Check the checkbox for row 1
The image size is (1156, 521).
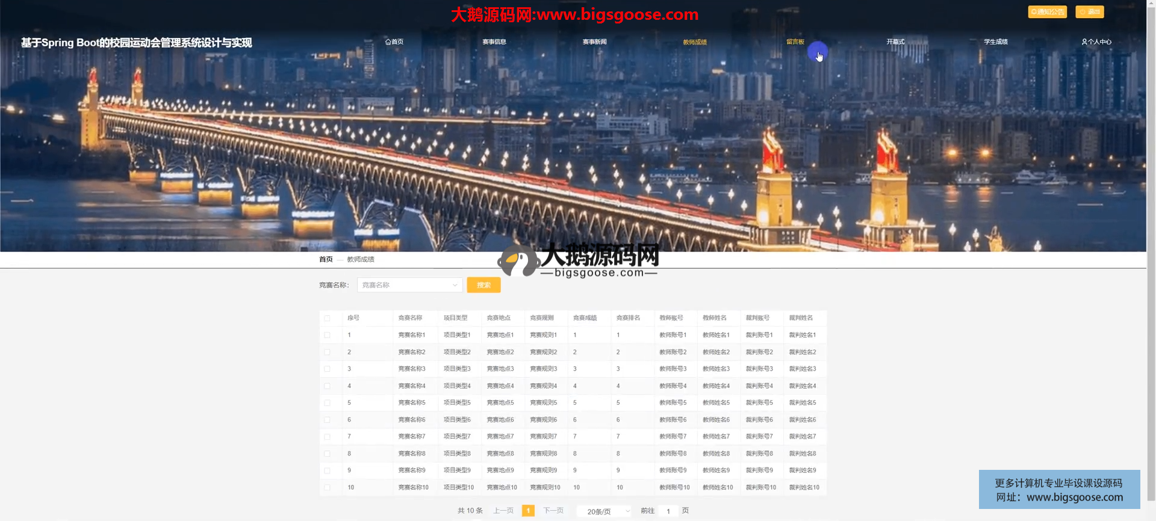(327, 335)
